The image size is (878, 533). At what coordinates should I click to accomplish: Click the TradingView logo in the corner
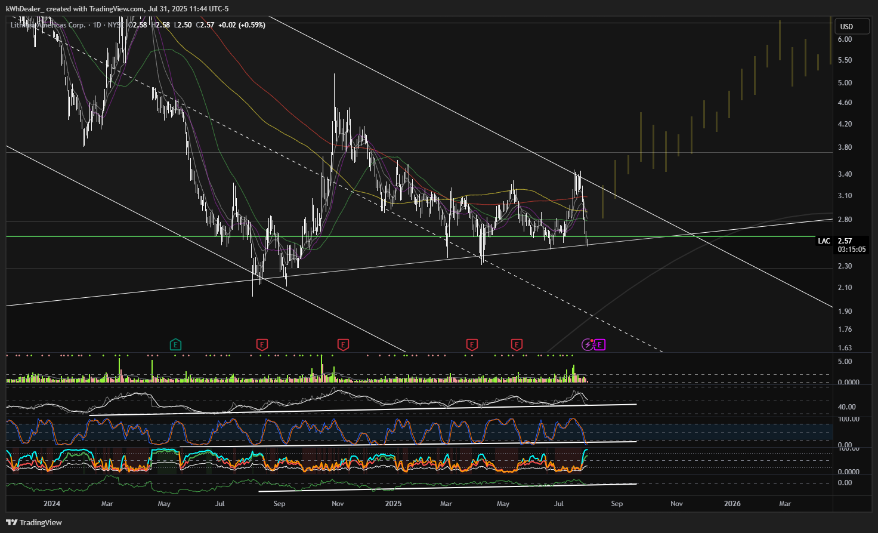coord(34,522)
